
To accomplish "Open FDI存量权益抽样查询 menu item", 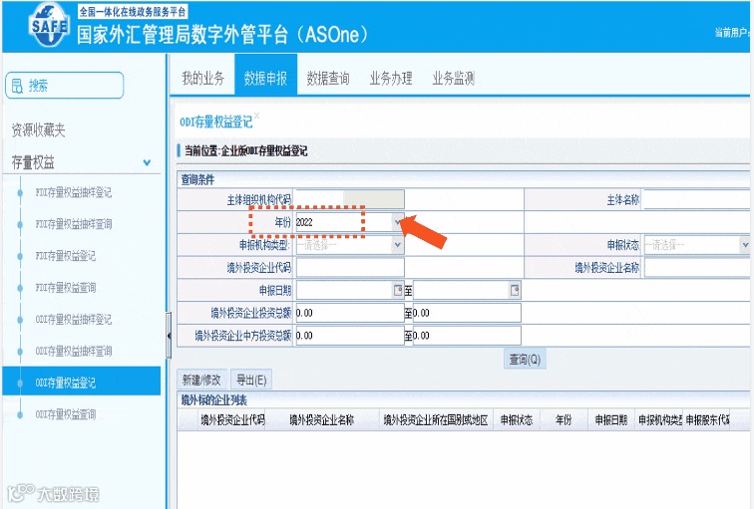I will [x=74, y=224].
